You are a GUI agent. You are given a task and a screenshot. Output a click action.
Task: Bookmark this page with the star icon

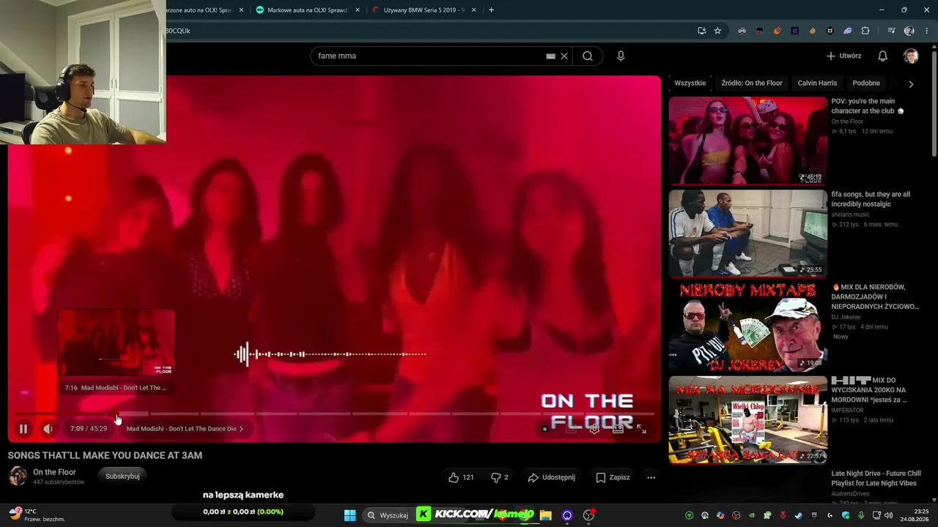[717, 31]
